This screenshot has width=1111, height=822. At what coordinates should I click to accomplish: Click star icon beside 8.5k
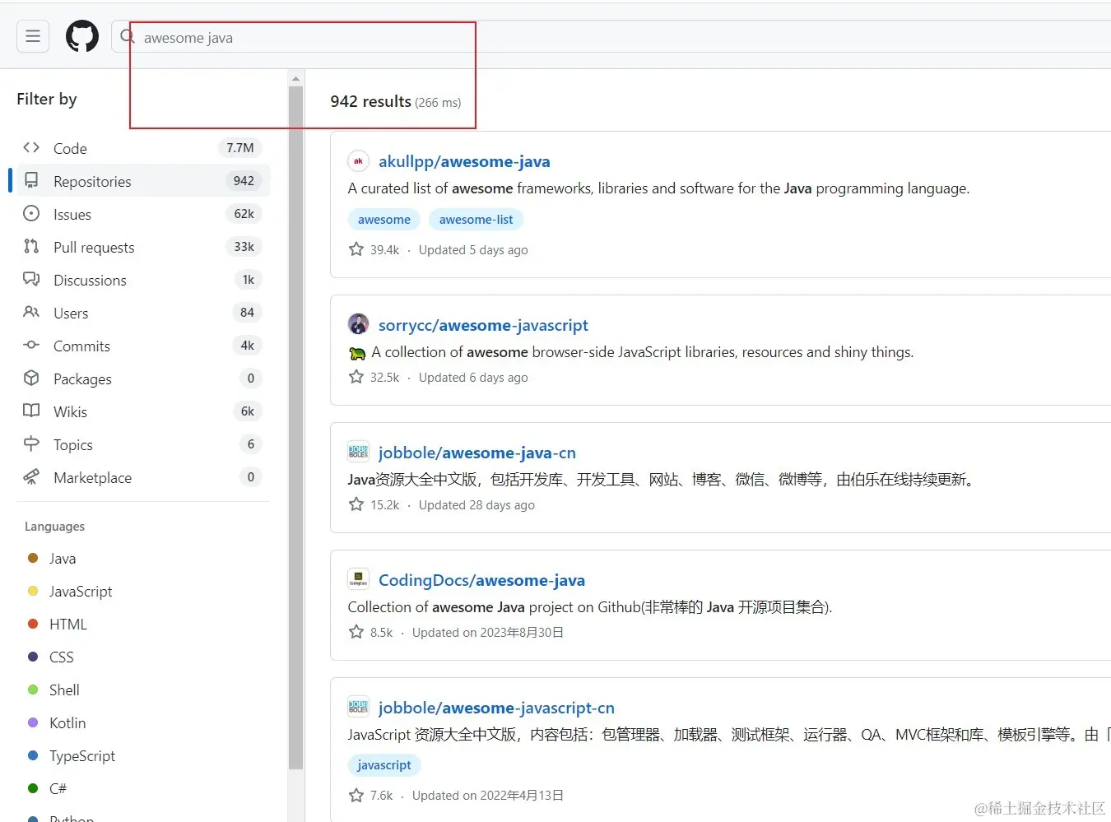coord(356,632)
